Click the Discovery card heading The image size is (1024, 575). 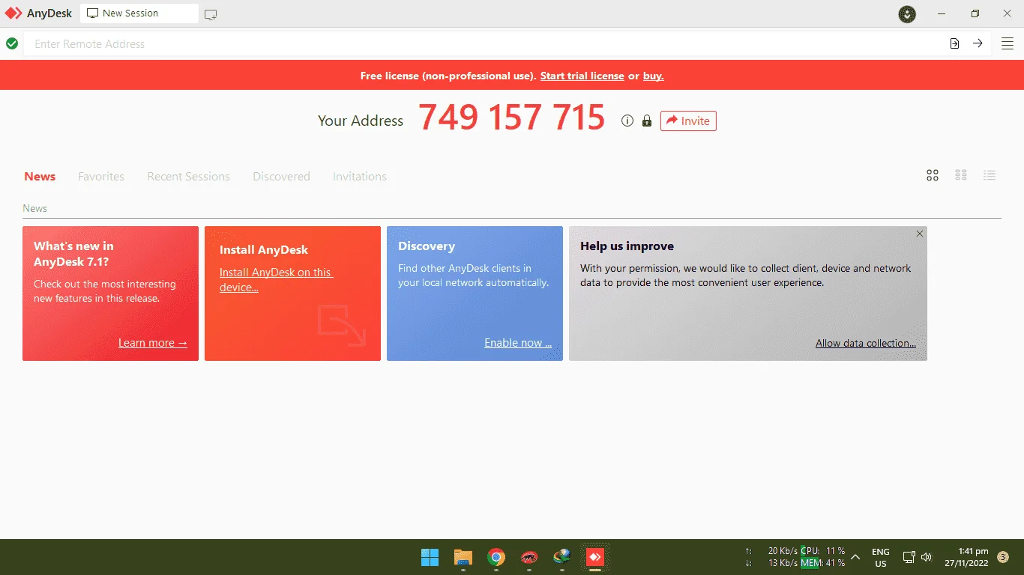click(427, 246)
